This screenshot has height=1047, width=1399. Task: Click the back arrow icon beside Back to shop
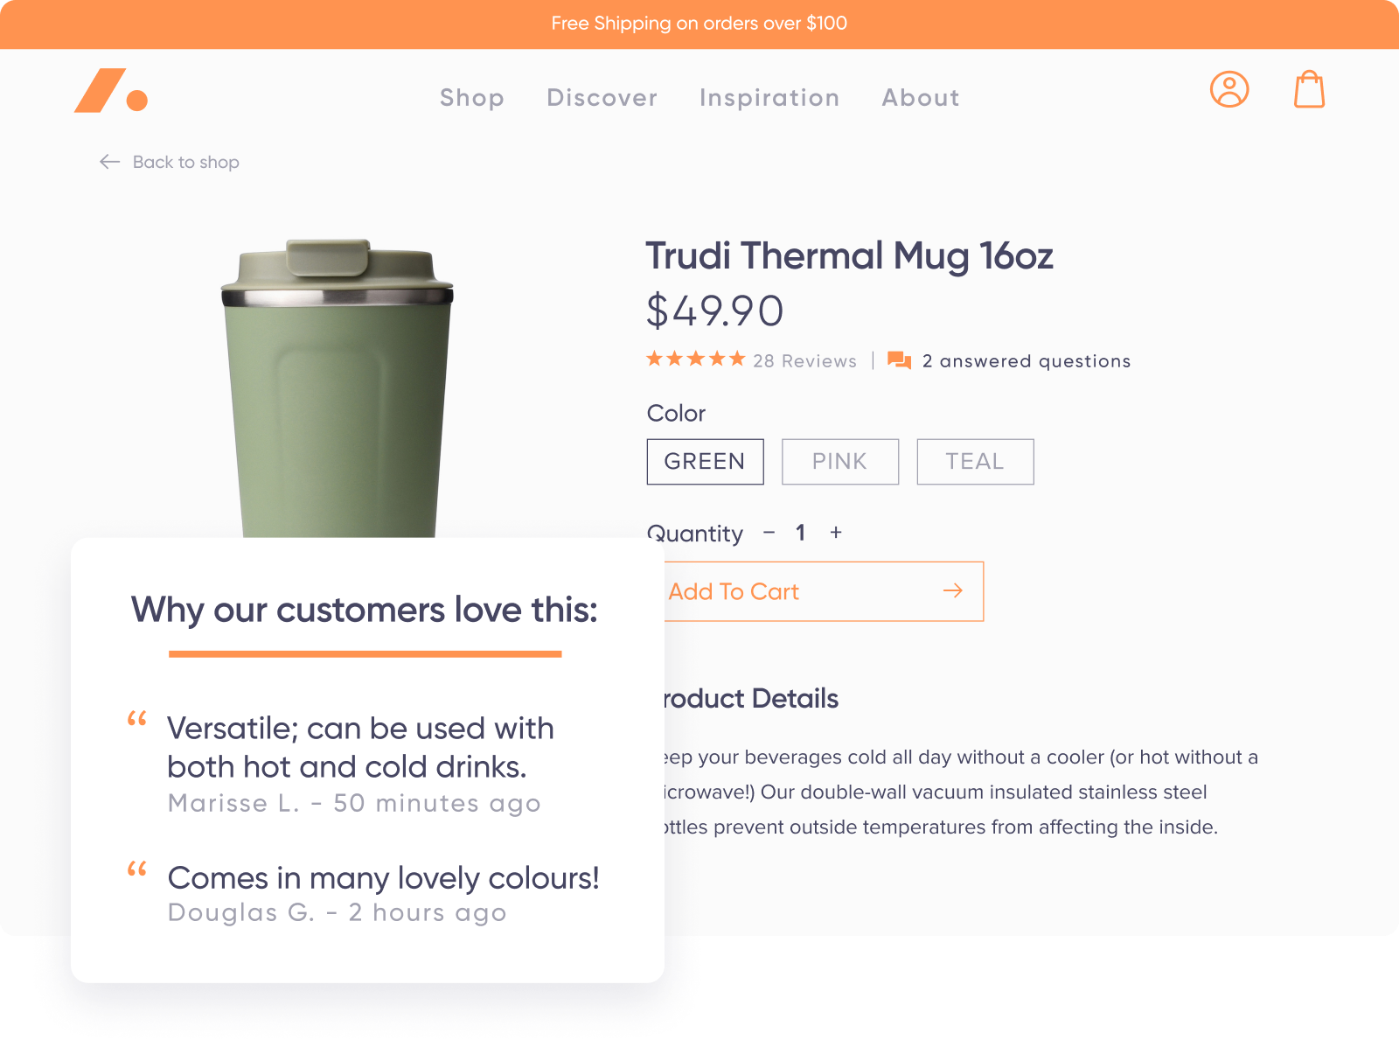pyautogui.click(x=109, y=162)
